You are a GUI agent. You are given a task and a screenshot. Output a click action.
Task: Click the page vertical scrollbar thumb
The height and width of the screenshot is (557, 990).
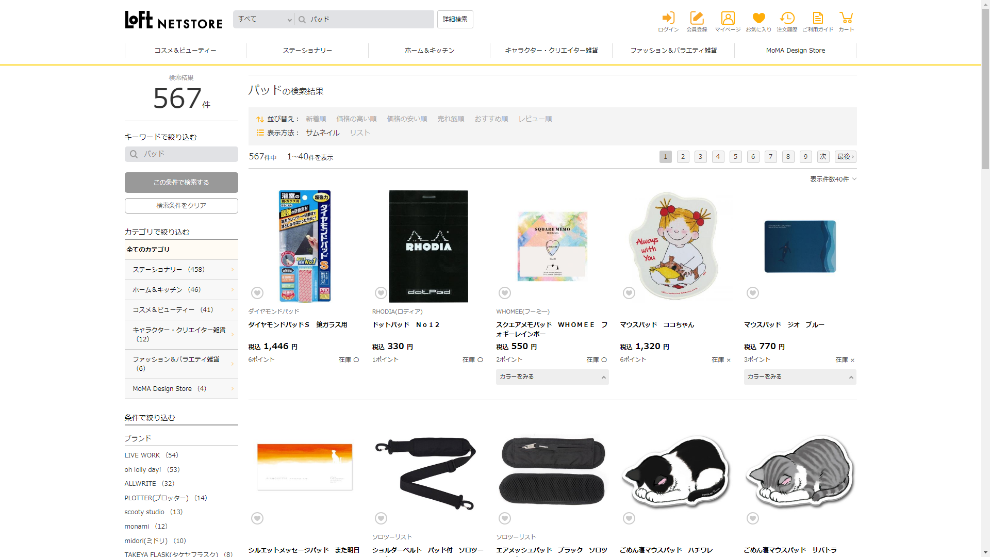click(x=985, y=88)
